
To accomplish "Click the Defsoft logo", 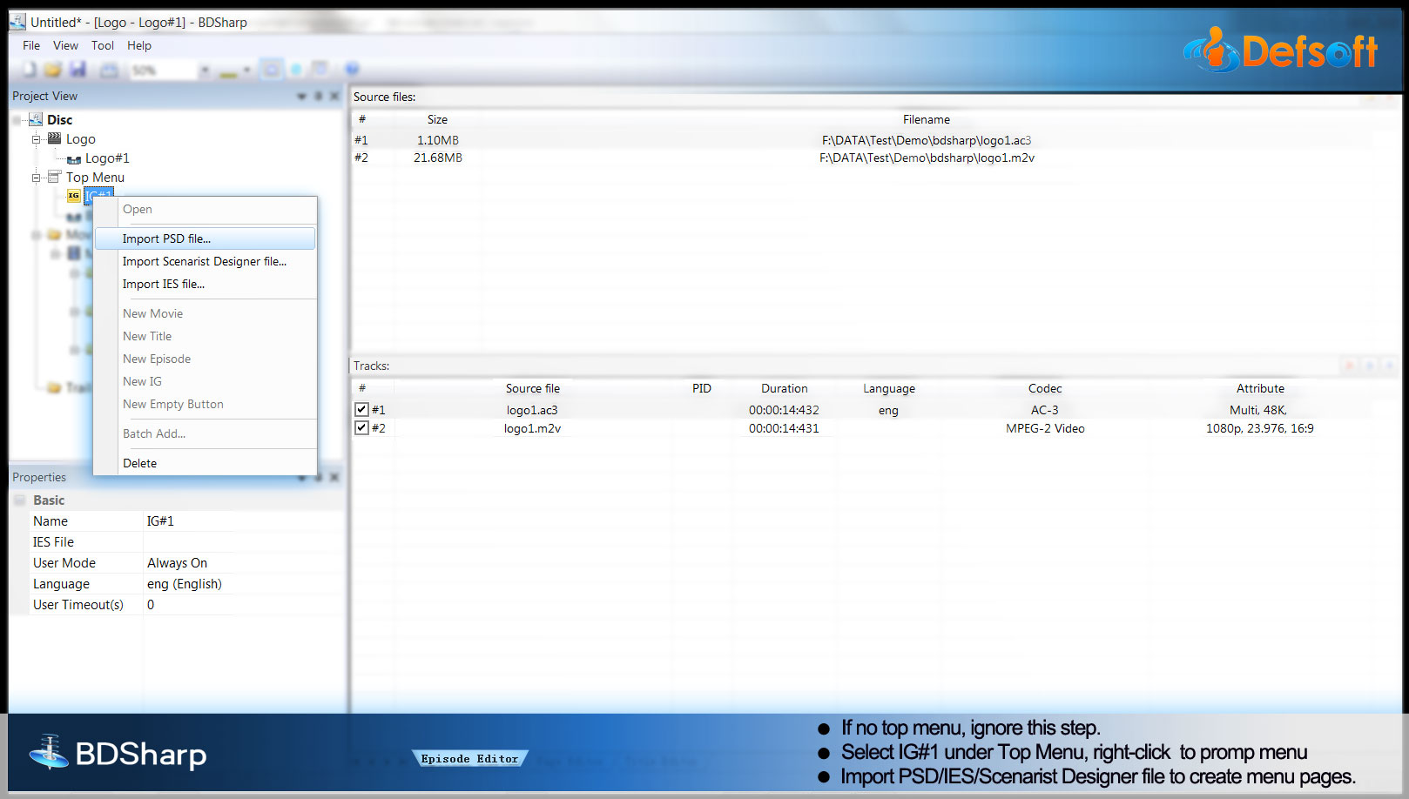I will 1280,50.
